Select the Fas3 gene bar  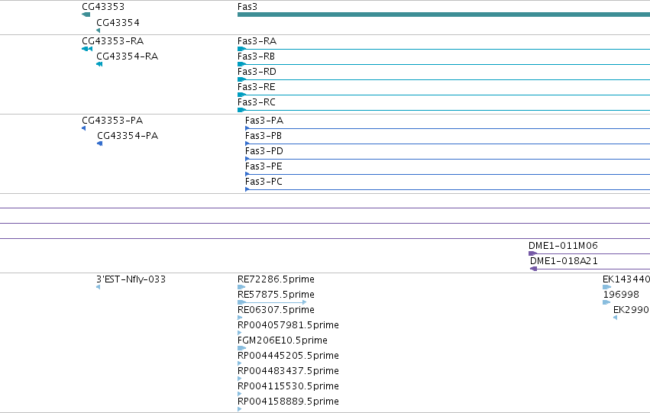pos(444,15)
